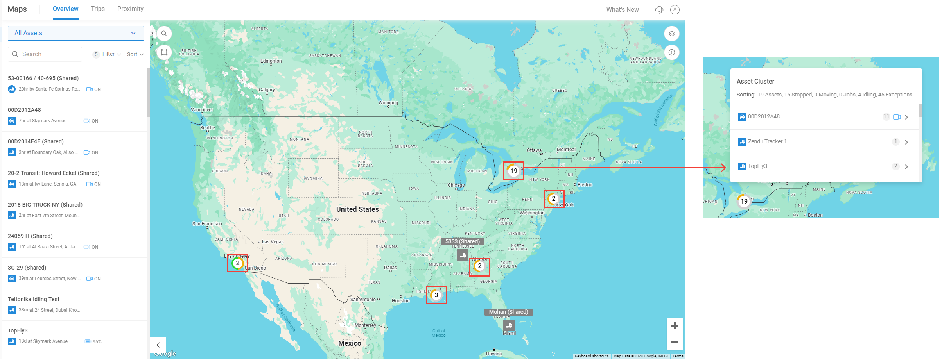Select asset 00D2014E4E (Shared)
The image size is (942, 359).
click(74, 147)
